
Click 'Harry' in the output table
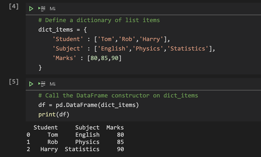point(49,149)
